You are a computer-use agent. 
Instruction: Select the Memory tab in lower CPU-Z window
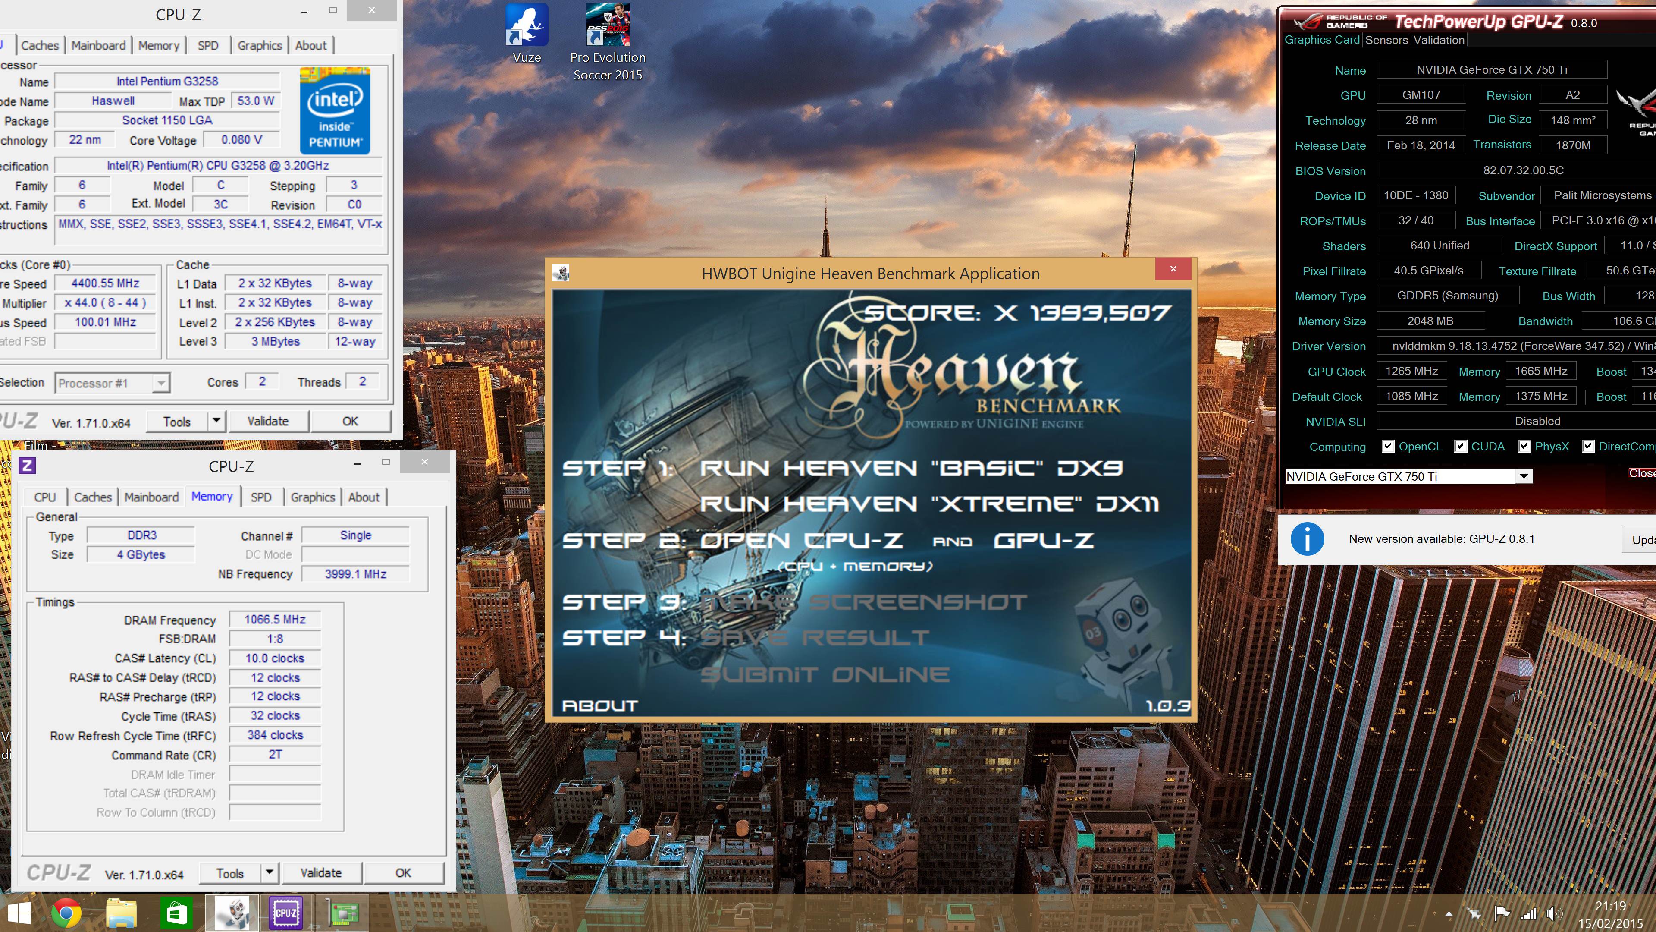212,496
